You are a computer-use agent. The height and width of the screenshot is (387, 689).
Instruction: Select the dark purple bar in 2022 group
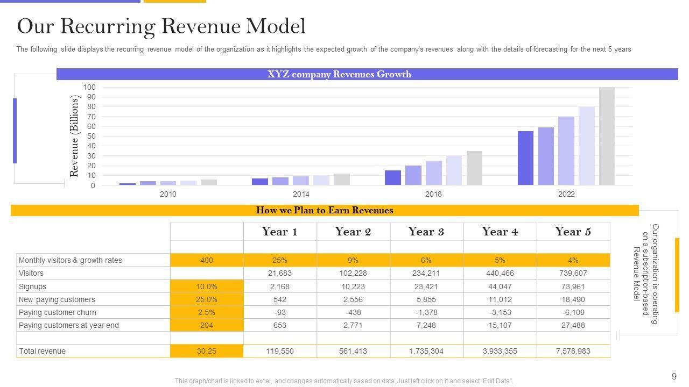pos(525,158)
